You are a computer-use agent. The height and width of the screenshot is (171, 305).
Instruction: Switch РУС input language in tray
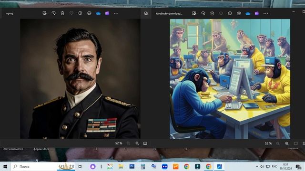click(274, 167)
